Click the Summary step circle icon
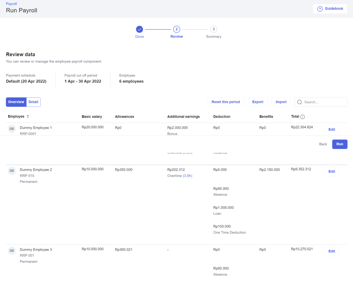Viewport: 353px width, 283px height. 213,30
